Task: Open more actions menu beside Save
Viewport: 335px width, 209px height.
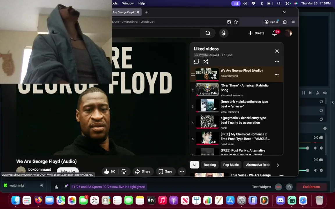Action: pos(182,172)
